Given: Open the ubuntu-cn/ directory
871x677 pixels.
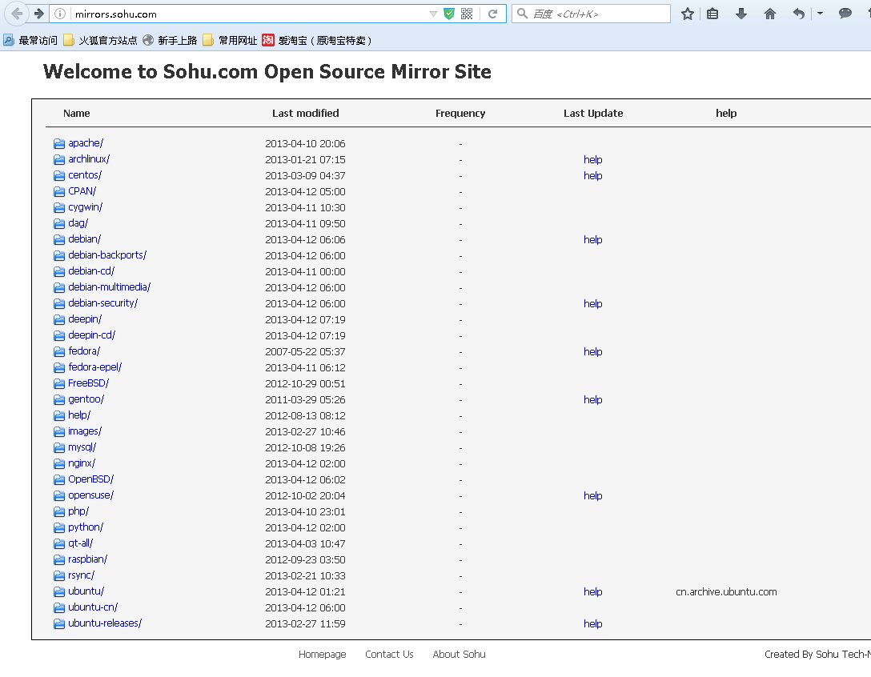Looking at the screenshot, I should click(93, 607).
